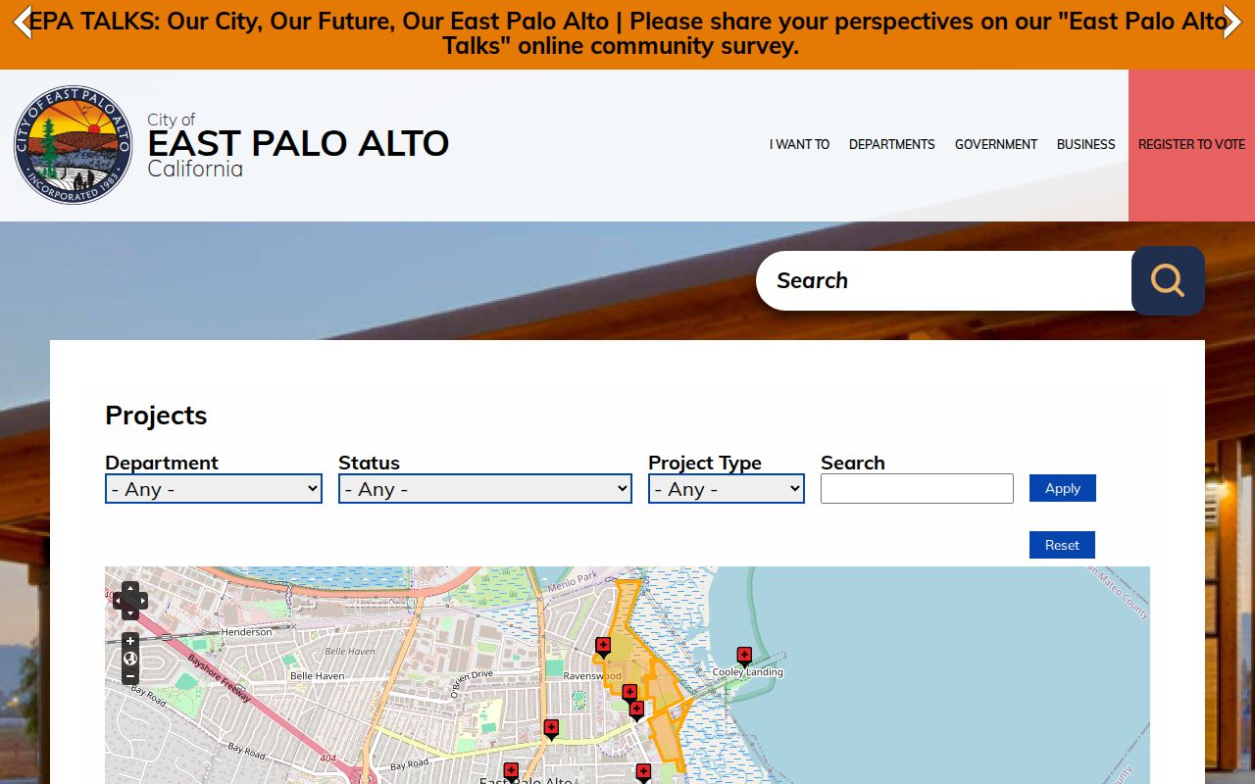Viewport: 1255px width, 784px height.
Task: Open the EPA Talks community survey announcement
Action: point(627,33)
